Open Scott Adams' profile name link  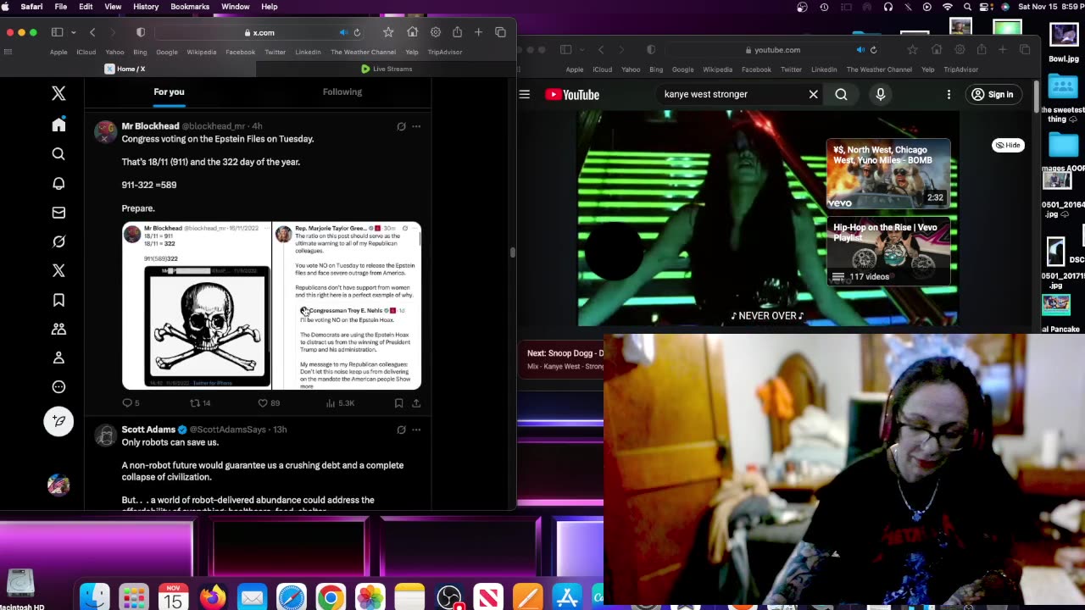[148, 430]
